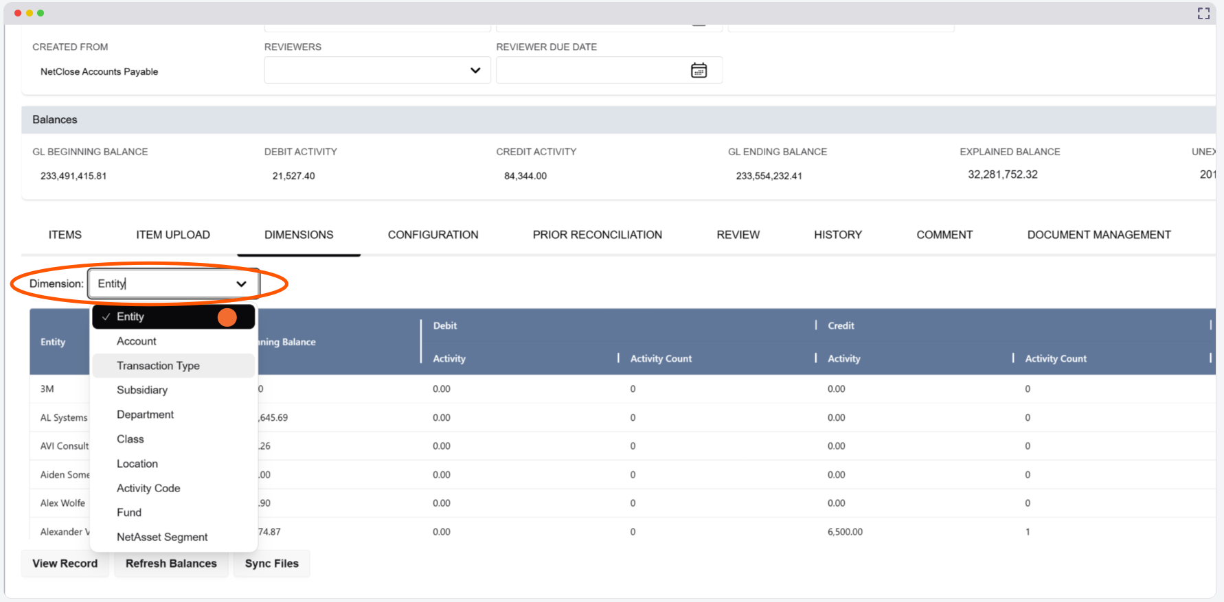Choose Transaction Type dimension option

pyautogui.click(x=158, y=366)
